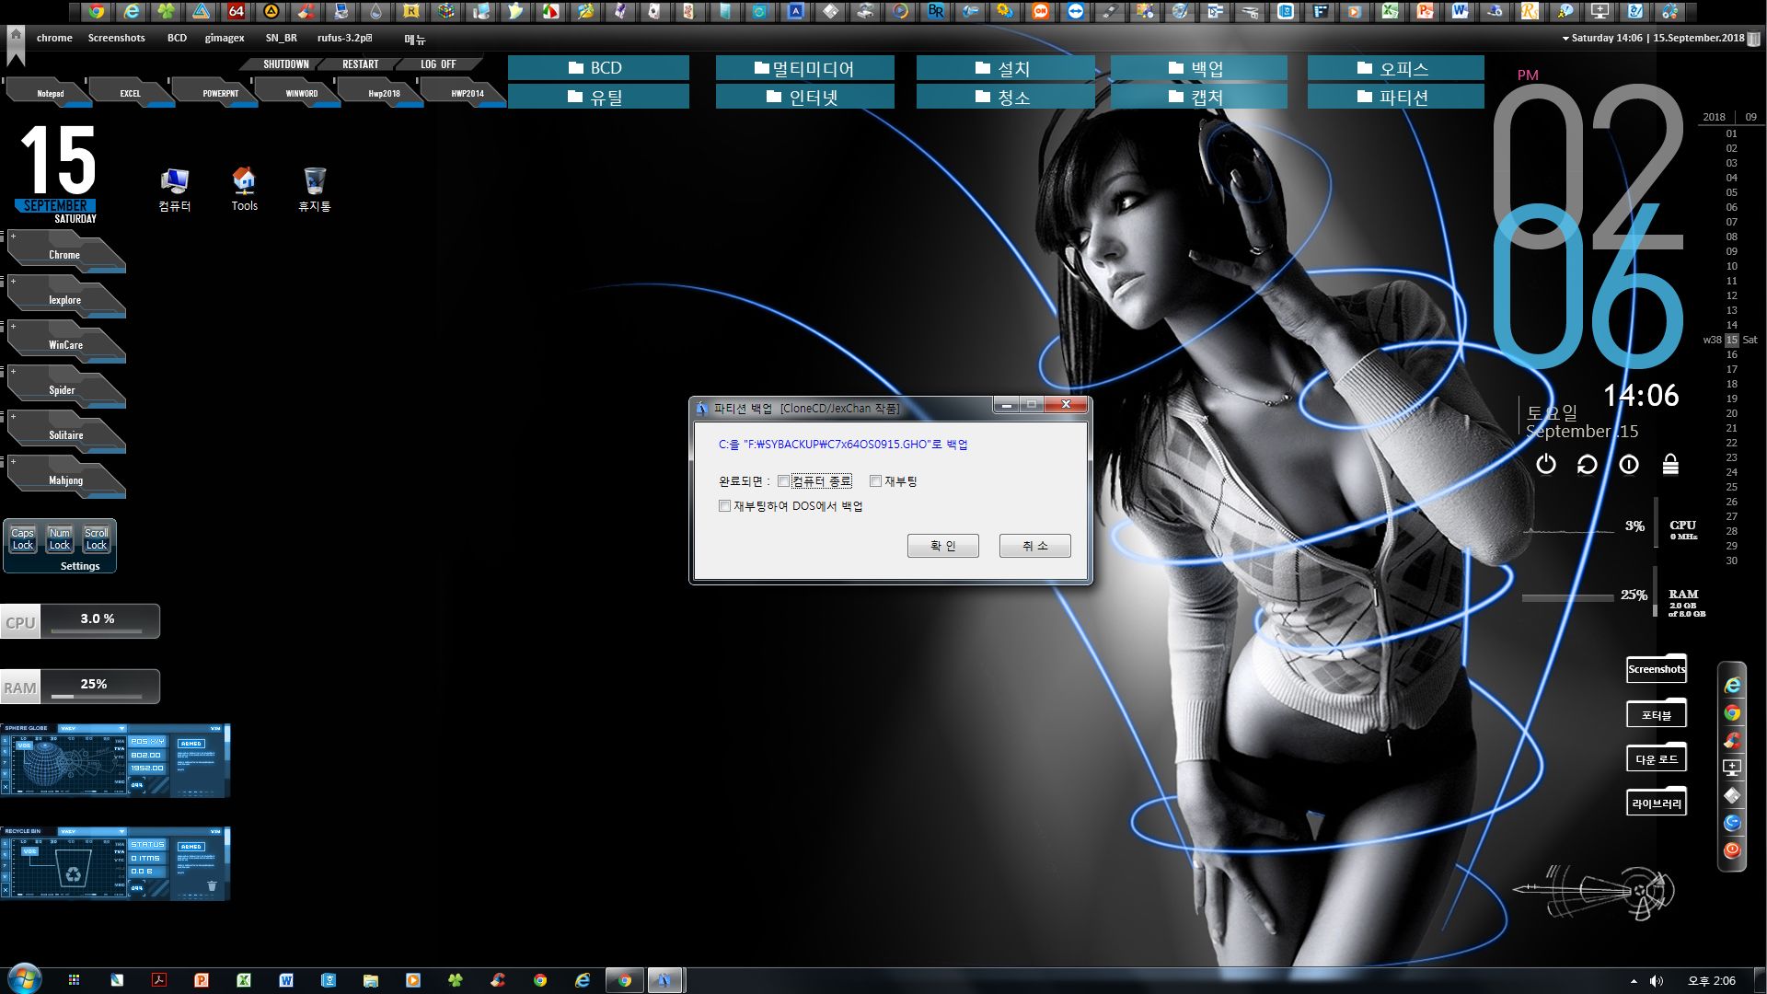Expand the Saturday 14:06 date dropdown arrow
The width and height of the screenshot is (1767, 994).
(x=1565, y=39)
